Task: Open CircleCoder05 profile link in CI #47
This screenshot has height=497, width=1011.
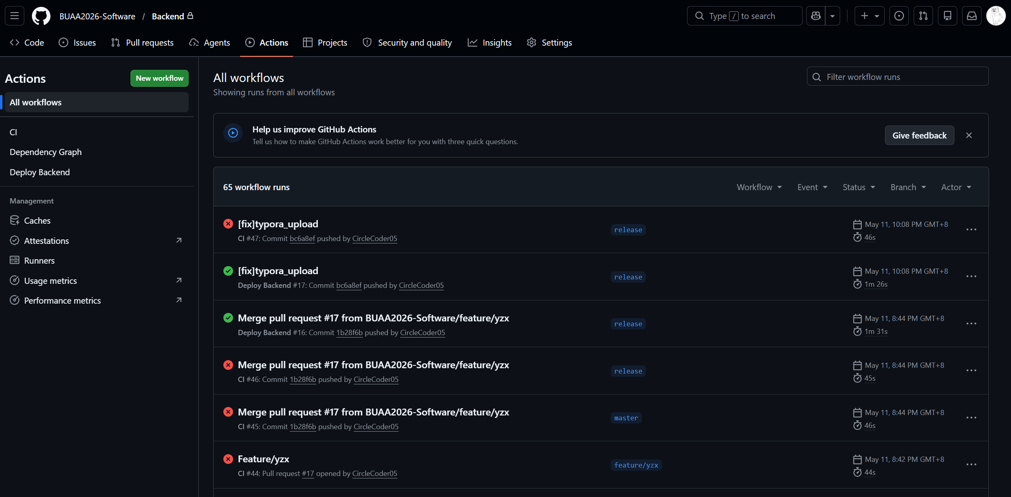Action: tap(374, 239)
